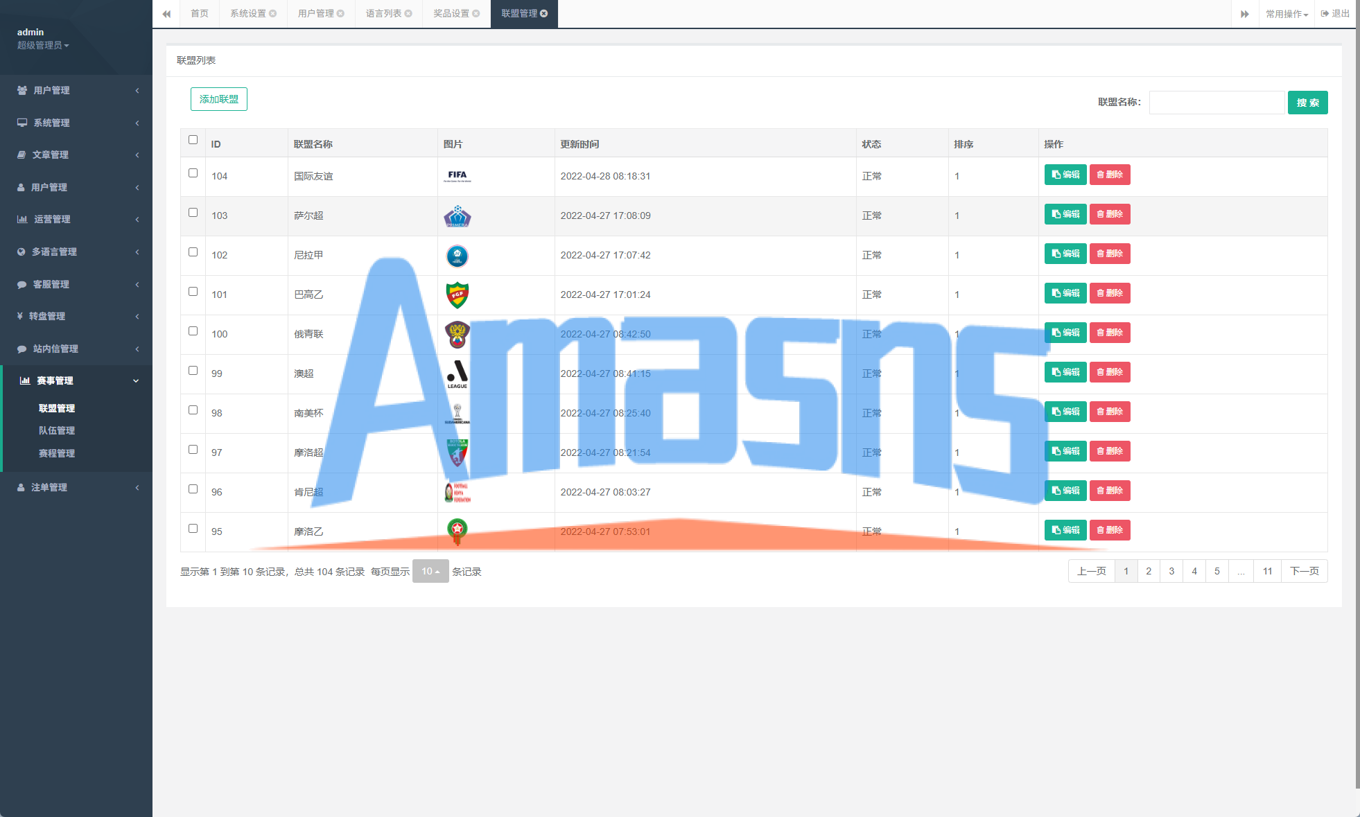Image resolution: width=1360 pixels, height=817 pixels.
Task: Select the checkbox for row ID 97
Action: pyautogui.click(x=193, y=450)
